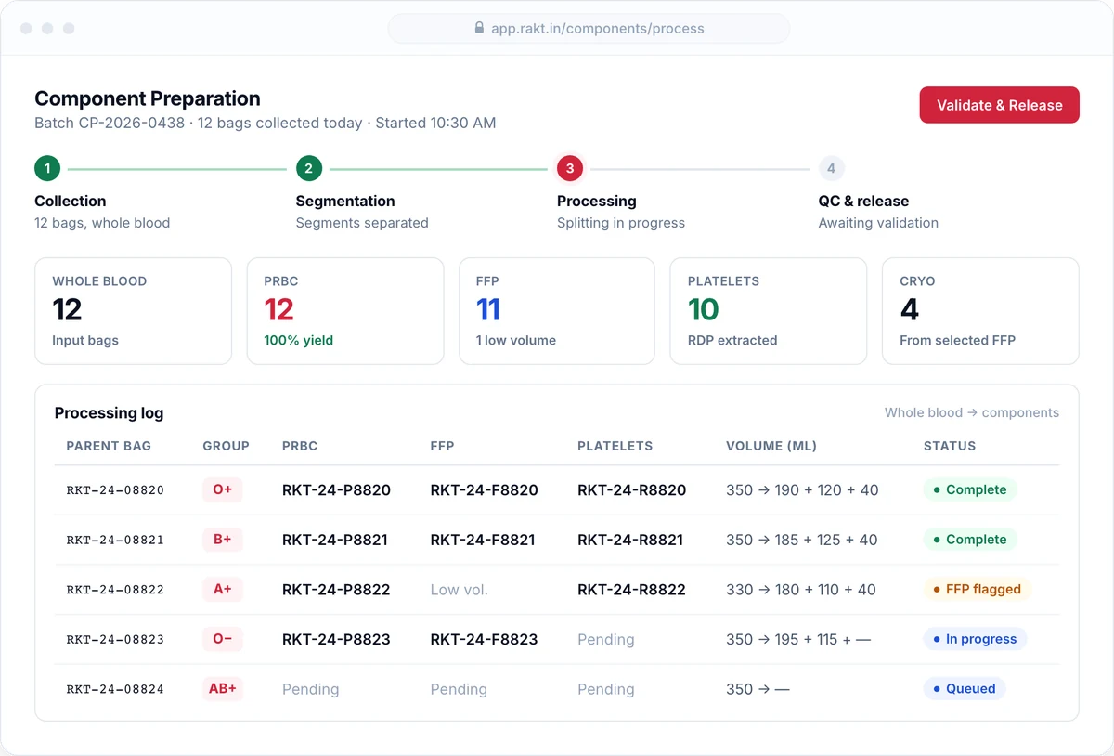Open platelet bag link RKT-24-R8822

pyautogui.click(x=631, y=589)
